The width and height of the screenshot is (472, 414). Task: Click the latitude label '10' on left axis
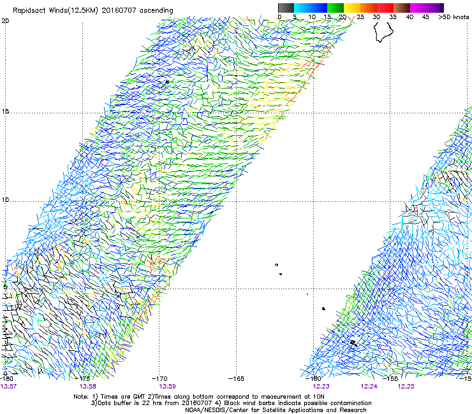[5, 200]
